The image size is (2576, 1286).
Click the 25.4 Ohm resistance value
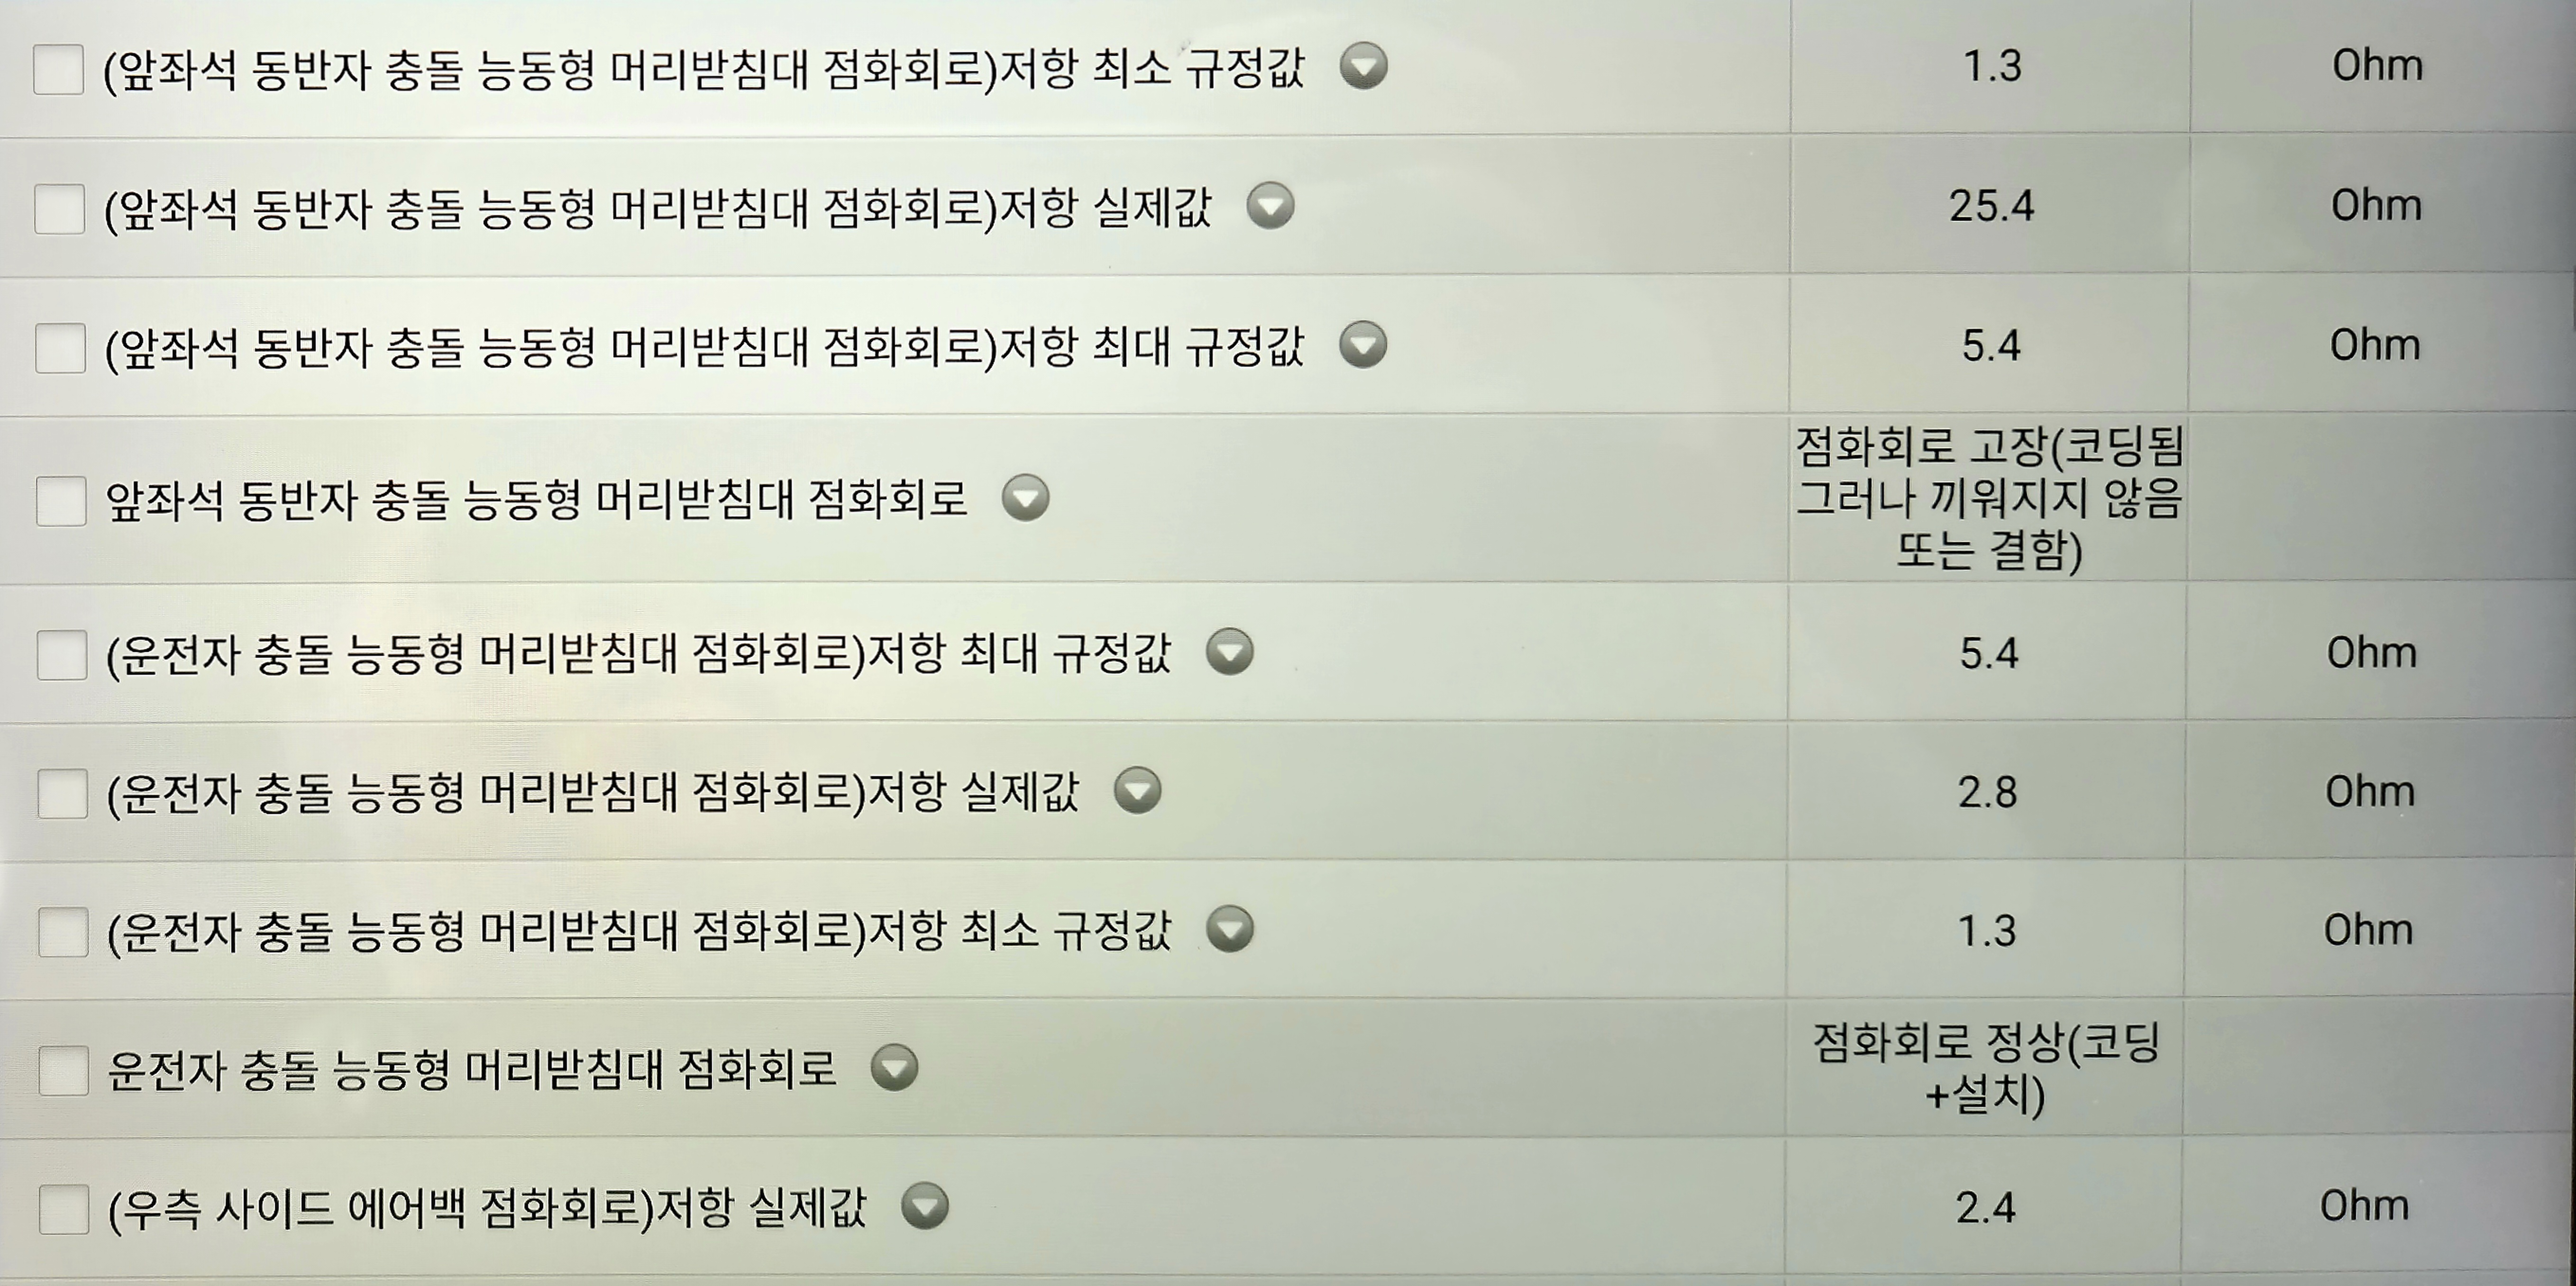(1991, 206)
